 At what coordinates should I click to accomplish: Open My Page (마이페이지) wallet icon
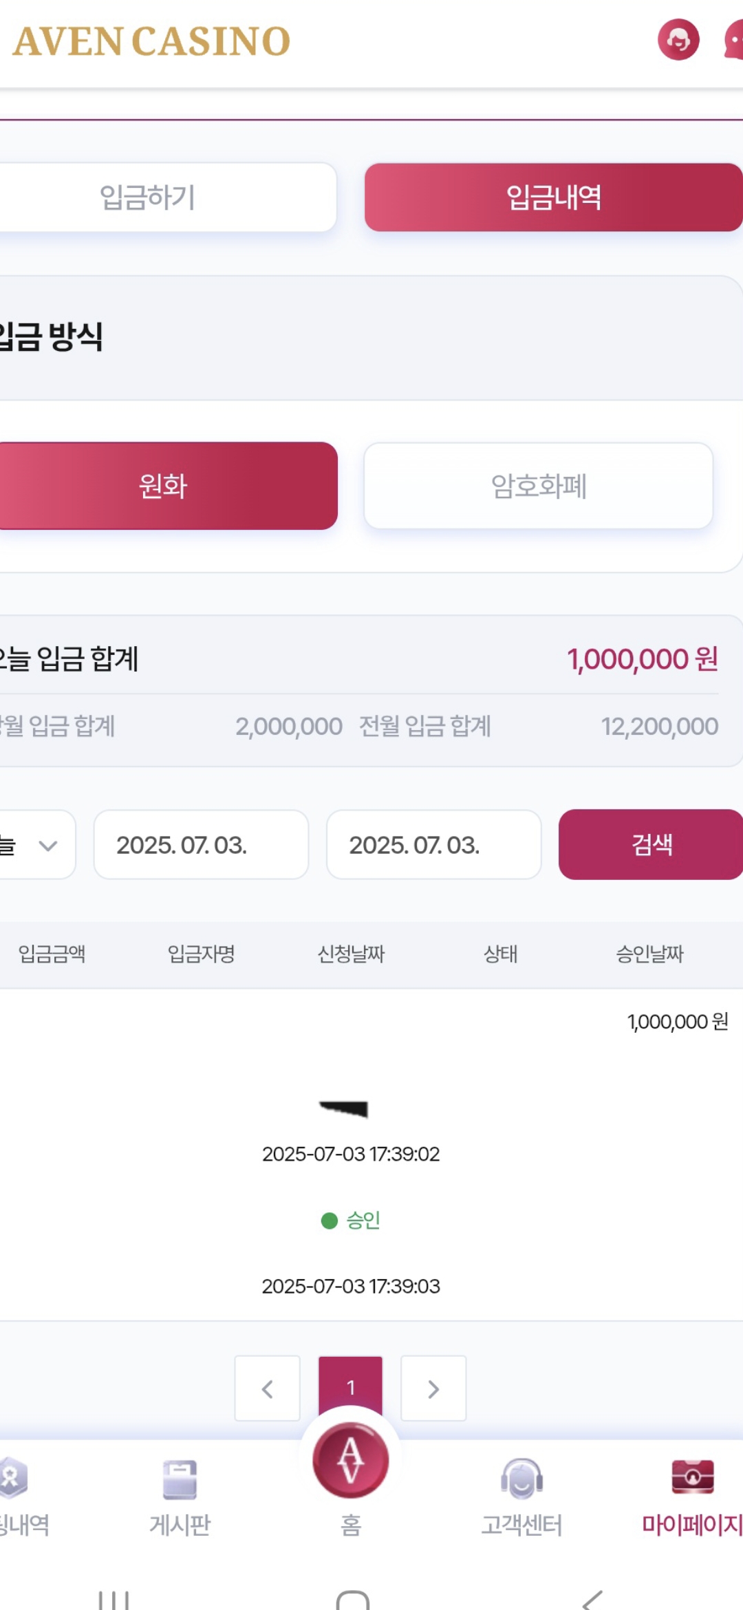tap(692, 1478)
